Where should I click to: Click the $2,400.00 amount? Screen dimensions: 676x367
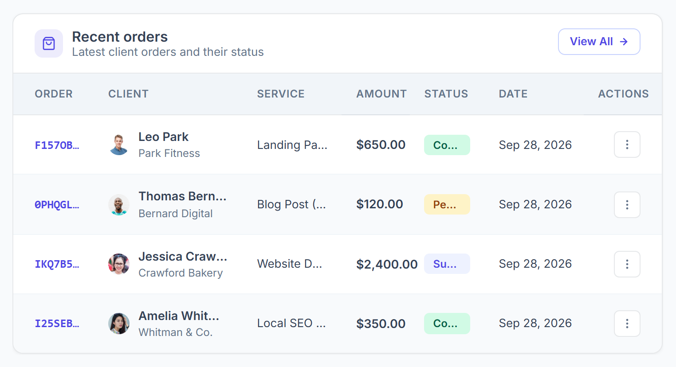387,265
